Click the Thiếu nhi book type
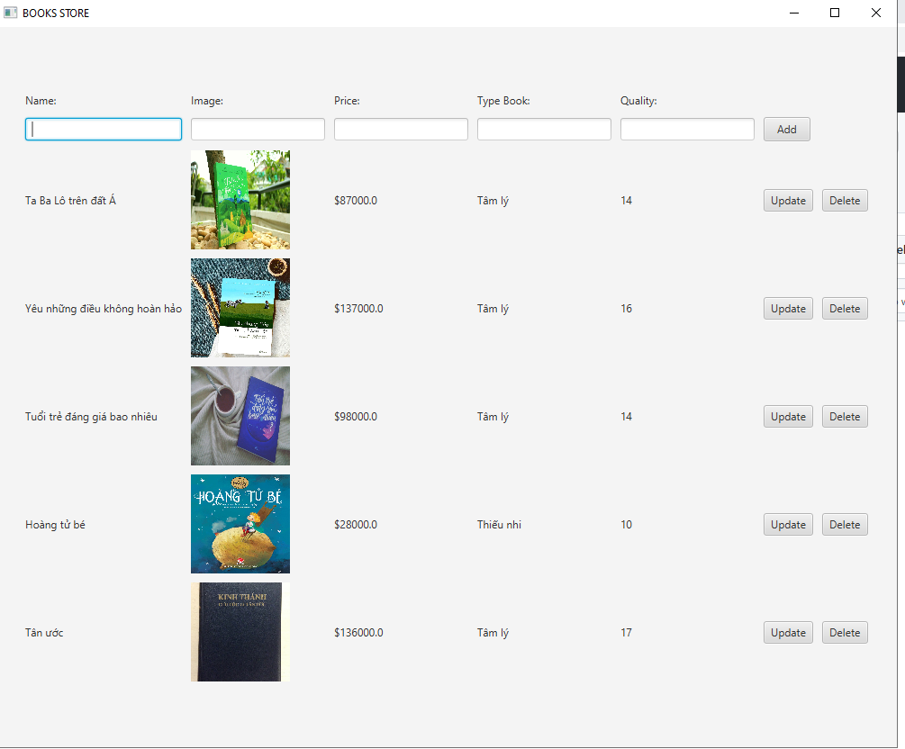905x749 pixels. 499,524
